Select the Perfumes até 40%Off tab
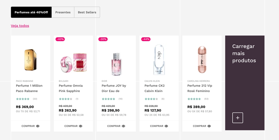Image resolution: width=279 pixels, height=140 pixels. click(x=31, y=12)
